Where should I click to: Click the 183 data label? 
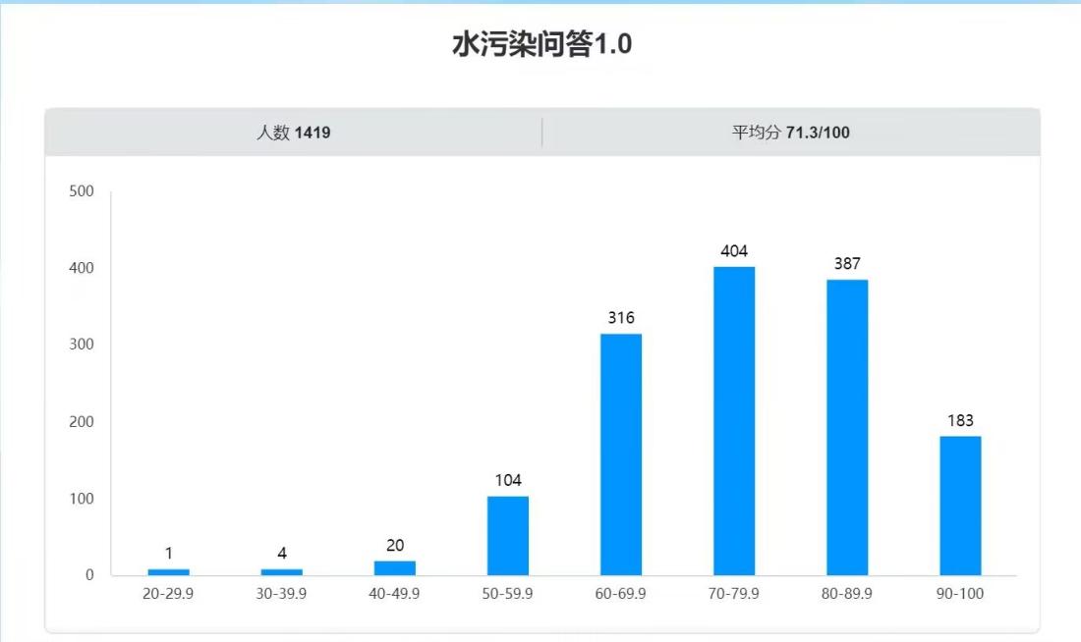coord(960,420)
